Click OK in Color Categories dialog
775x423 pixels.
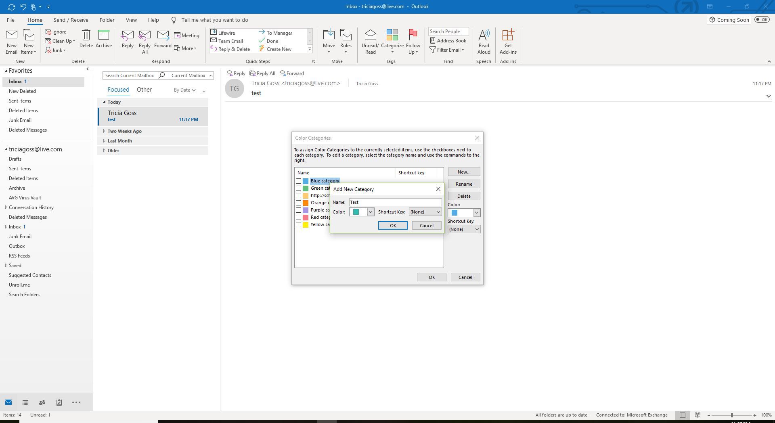[x=431, y=277]
